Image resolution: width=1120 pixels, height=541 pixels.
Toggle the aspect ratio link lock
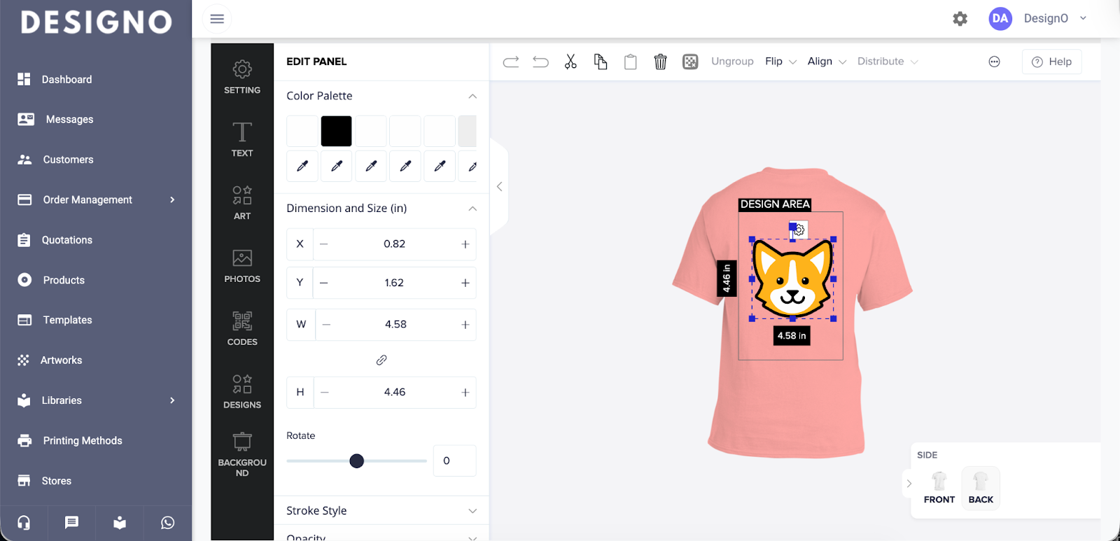coord(381,360)
